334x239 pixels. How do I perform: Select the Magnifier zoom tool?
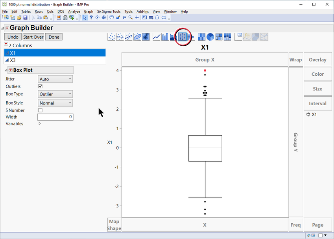point(131,18)
